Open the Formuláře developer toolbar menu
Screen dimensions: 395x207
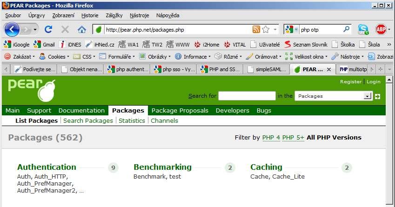tap(117, 57)
